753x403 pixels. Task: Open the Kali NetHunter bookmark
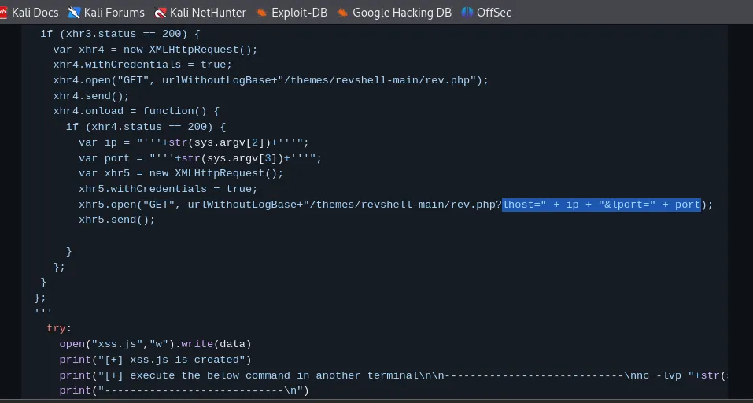click(201, 13)
